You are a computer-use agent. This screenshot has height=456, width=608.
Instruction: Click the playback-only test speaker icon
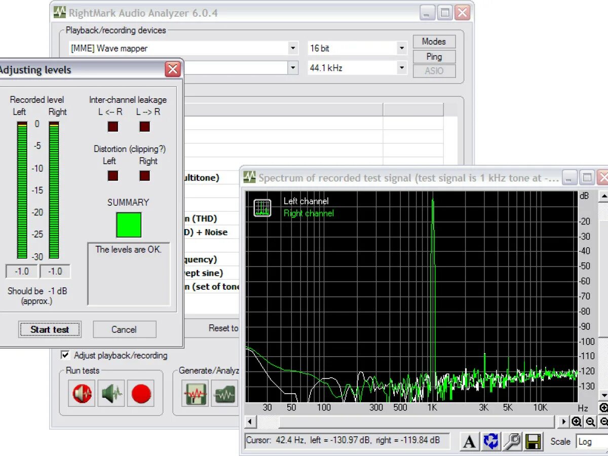[82, 393]
